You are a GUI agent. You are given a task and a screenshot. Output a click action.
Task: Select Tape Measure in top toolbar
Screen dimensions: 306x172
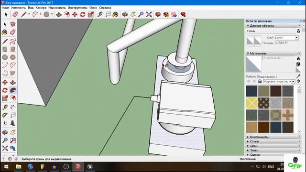pyautogui.click(x=100, y=14)
